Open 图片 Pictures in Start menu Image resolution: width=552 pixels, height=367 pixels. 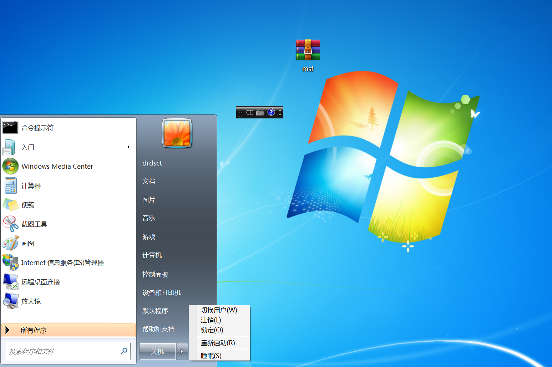[x=149, y=200]
